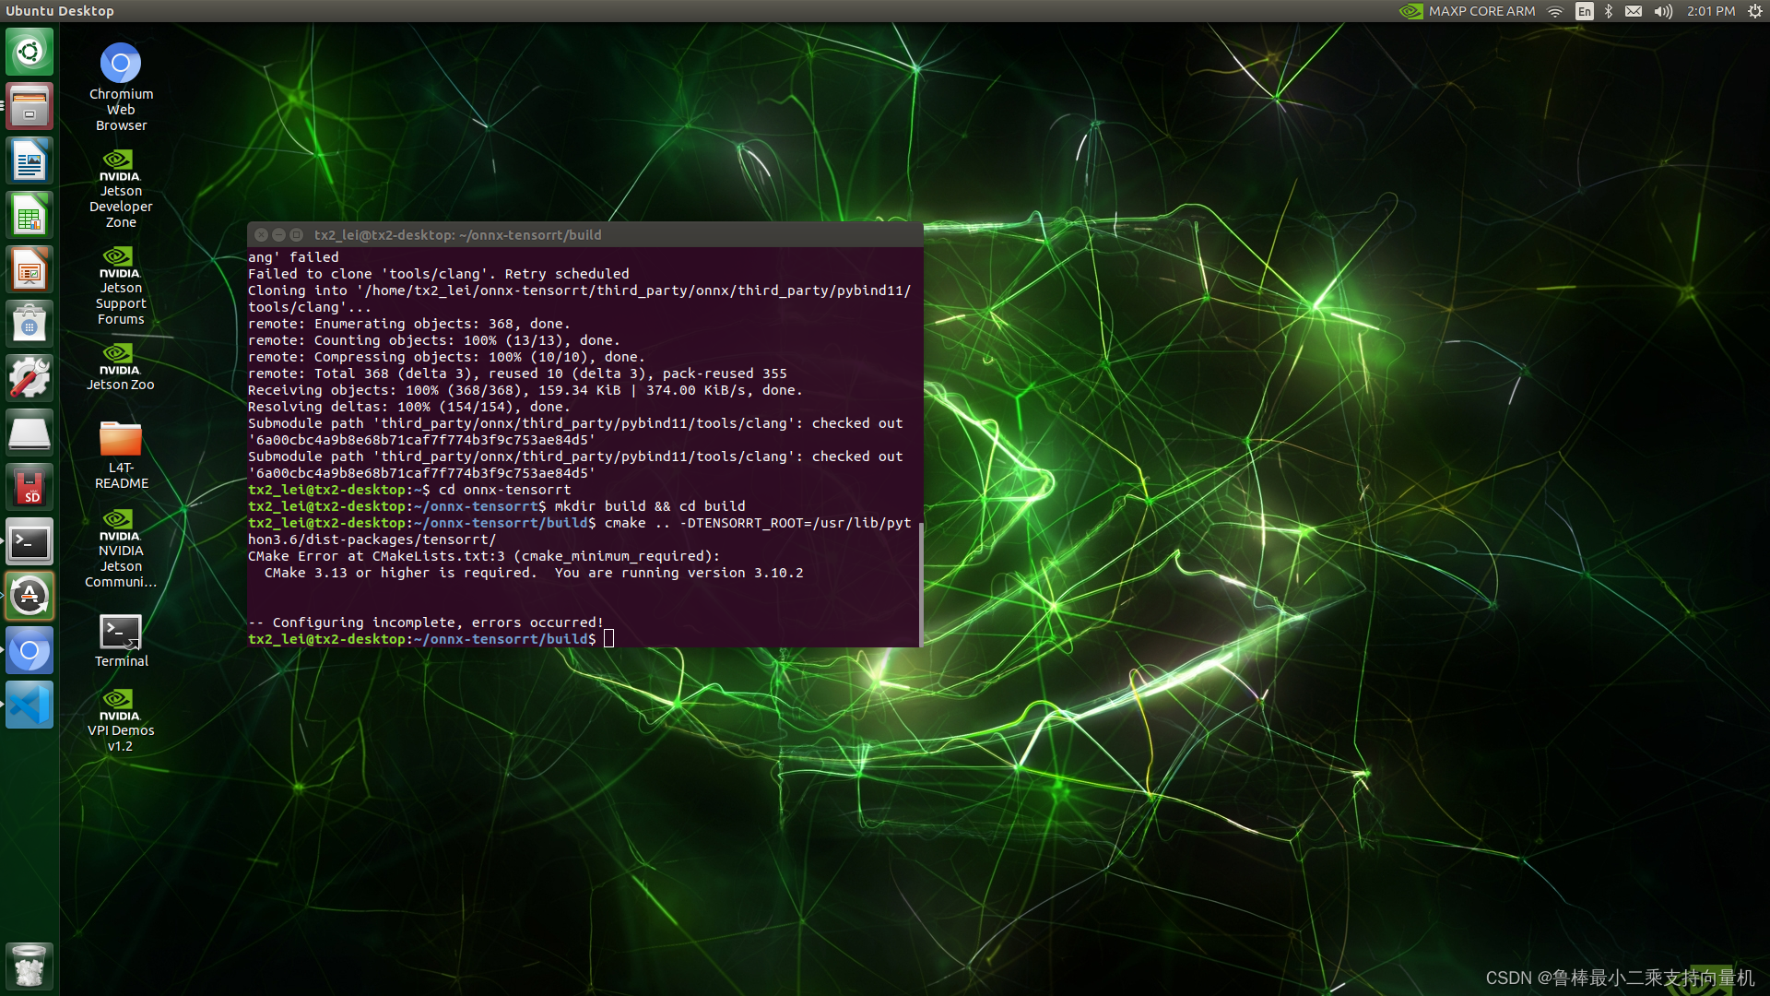
Task: Open NVIDIA Jetson Community desktop shortcut
Action: (121, 549)
